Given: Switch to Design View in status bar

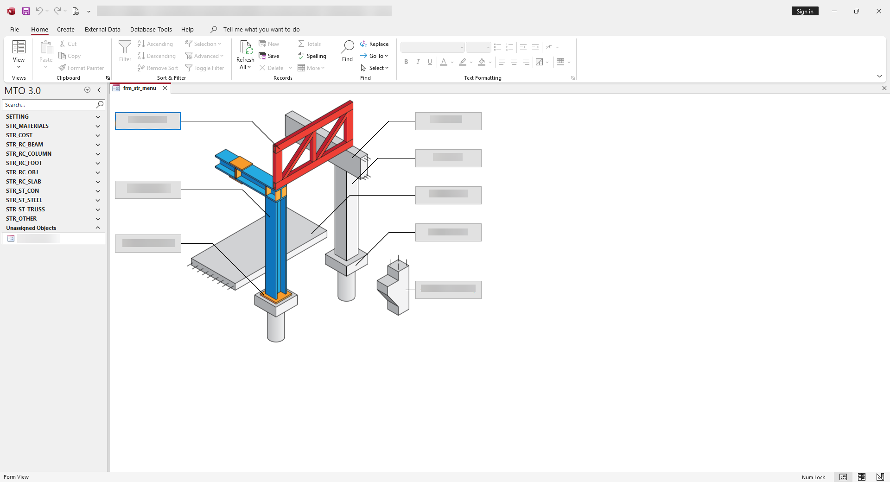Looking at the screenshot, I should (x=880, y=477).
